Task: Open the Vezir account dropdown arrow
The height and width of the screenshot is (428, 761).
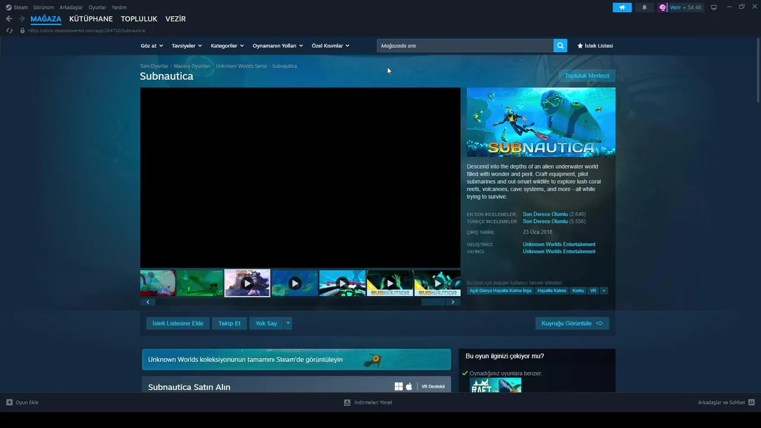Action: pyautogui.click(x=684, y=8)
